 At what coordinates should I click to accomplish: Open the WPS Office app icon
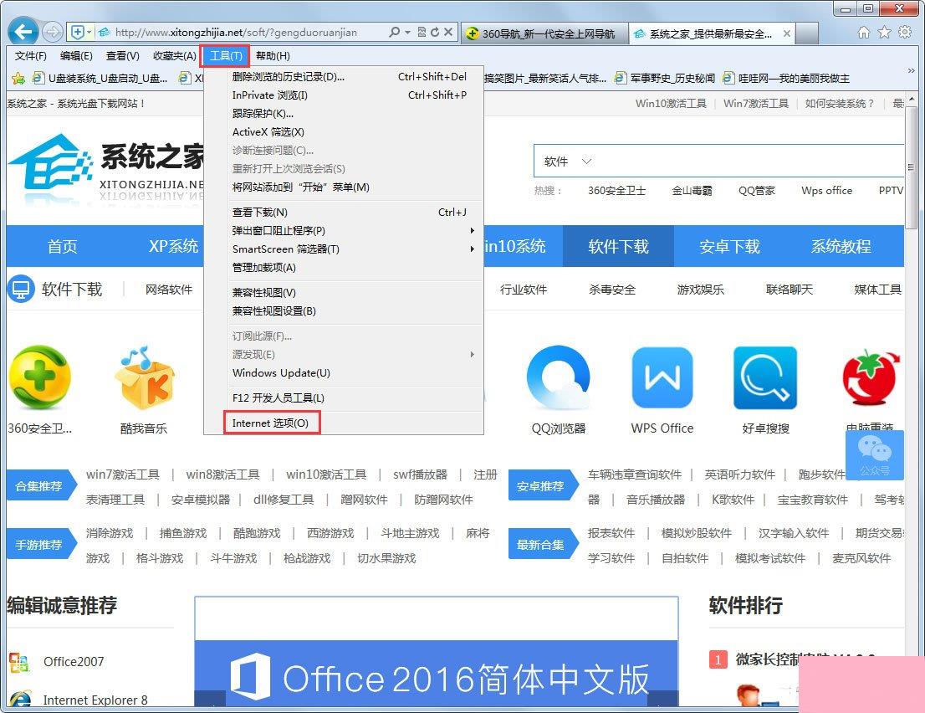662,377
